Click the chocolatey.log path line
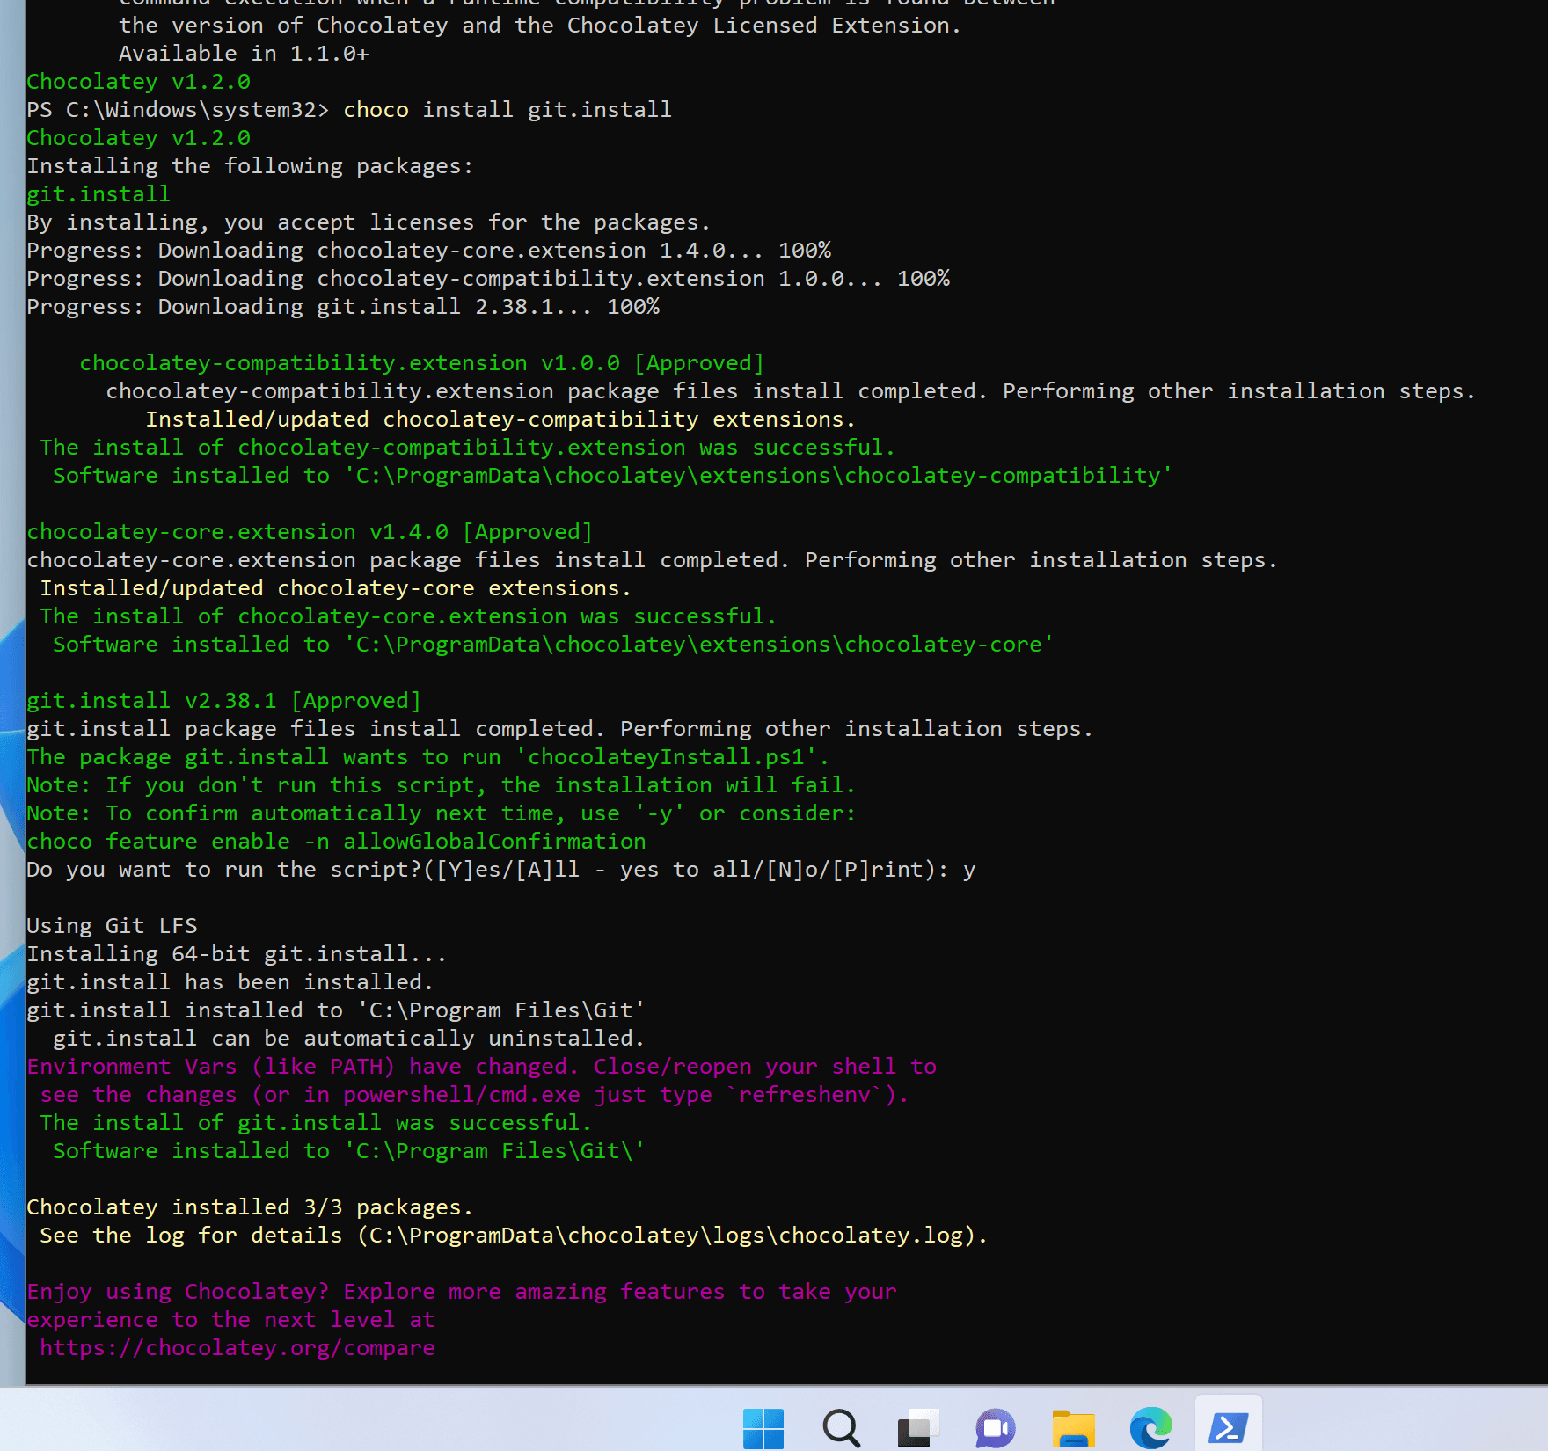Viewport: 1548px width, 1451px height. pyautogui.click(x=514, y=1236)
